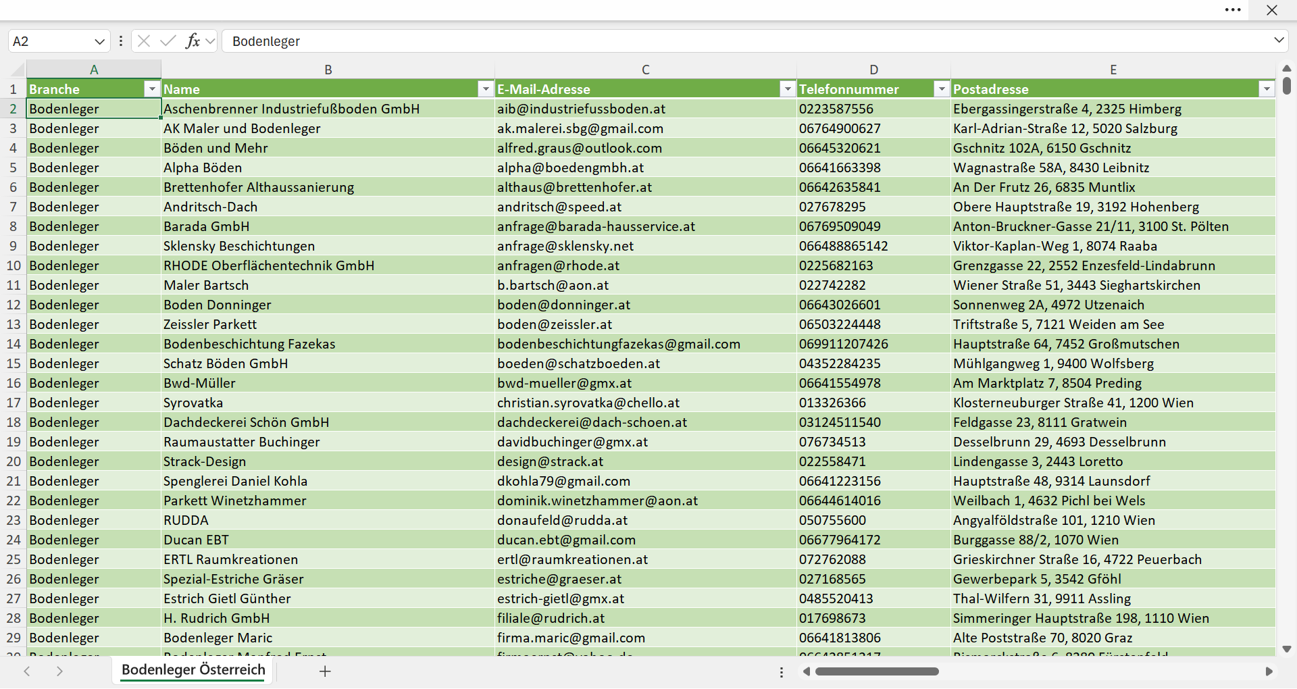
Task: Open the Telefonnummer filter dropdown
Action: [x=942, y=89]
